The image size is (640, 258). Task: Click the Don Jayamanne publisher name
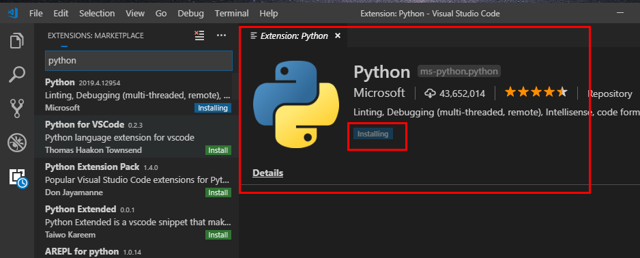(74, 192)
